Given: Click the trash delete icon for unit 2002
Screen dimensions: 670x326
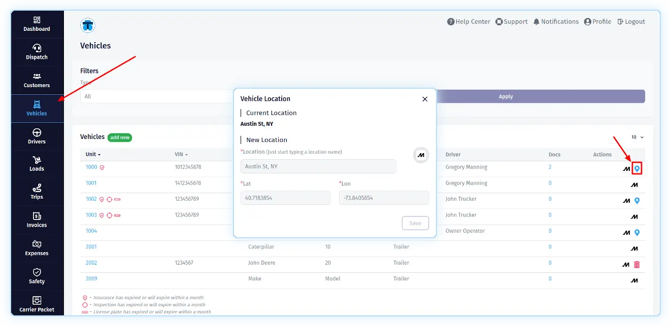Looking at the screenshot, I should (637, 265).
